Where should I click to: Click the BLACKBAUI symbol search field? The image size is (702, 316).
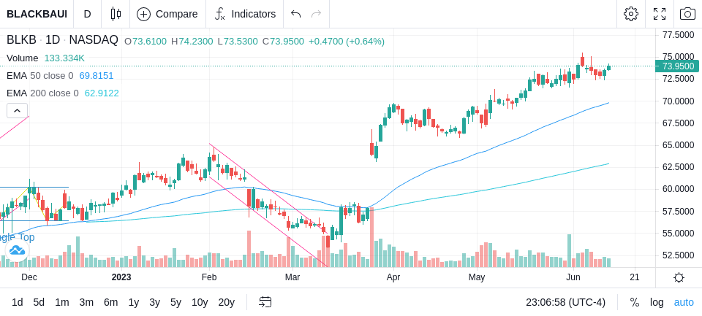point(37,14)
